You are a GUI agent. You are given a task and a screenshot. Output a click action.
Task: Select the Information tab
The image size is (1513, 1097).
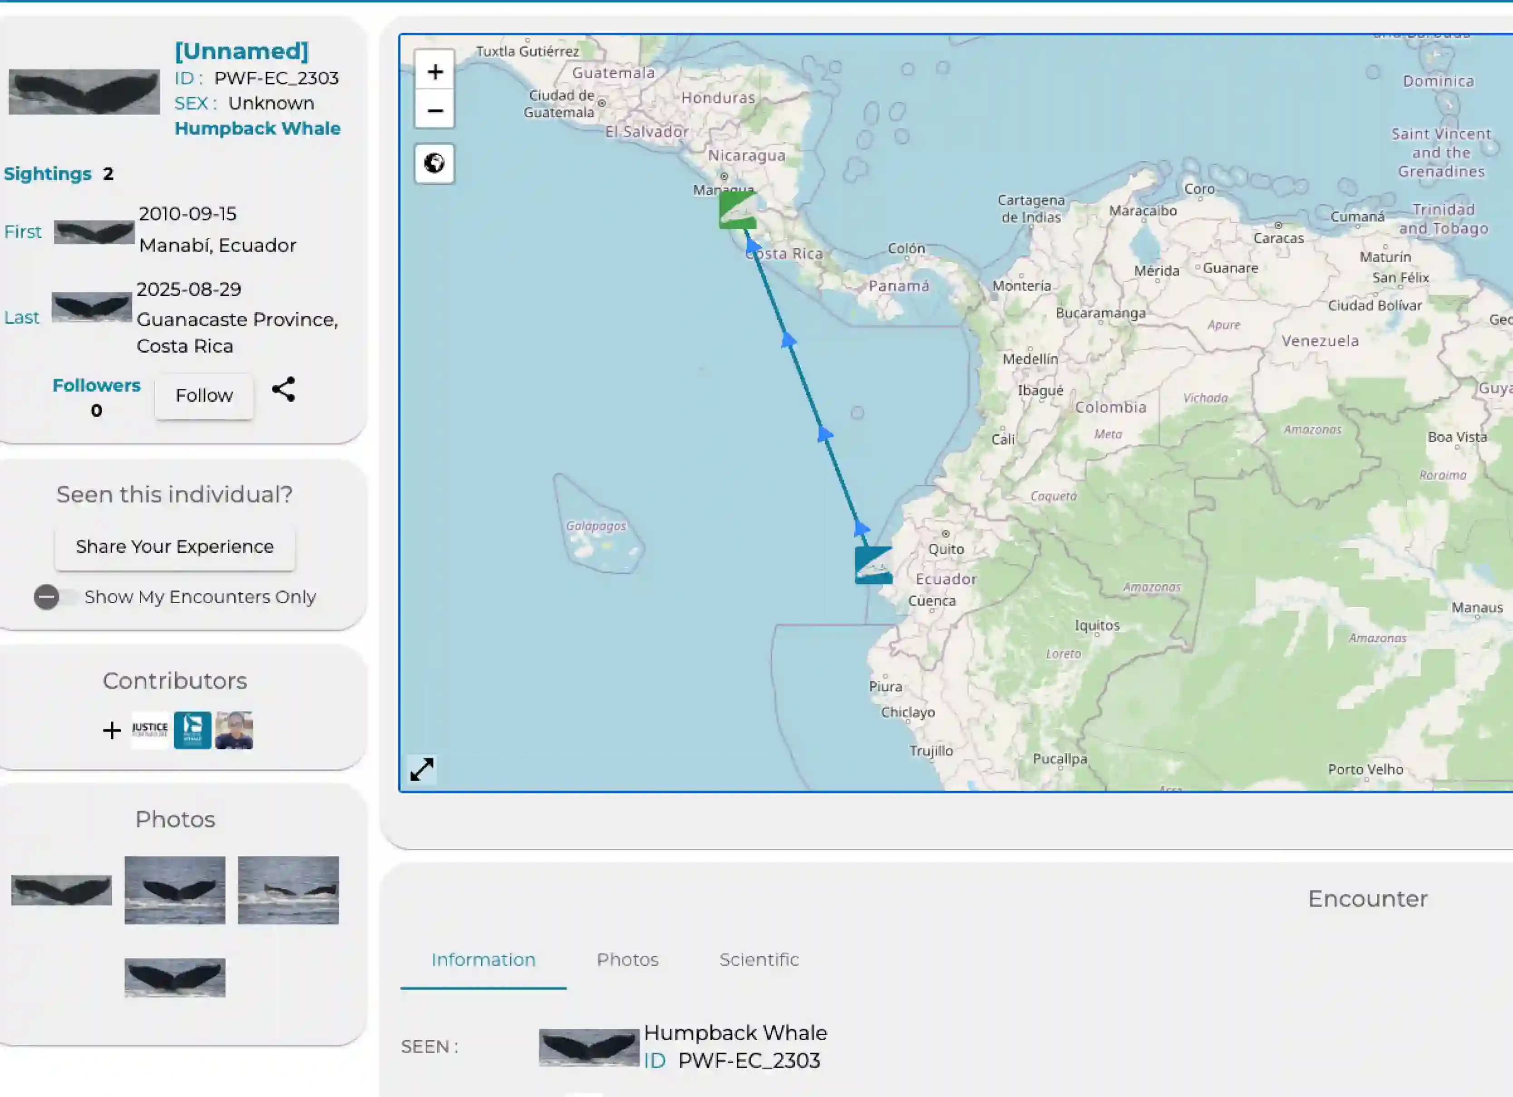click(x=483, y=959)
